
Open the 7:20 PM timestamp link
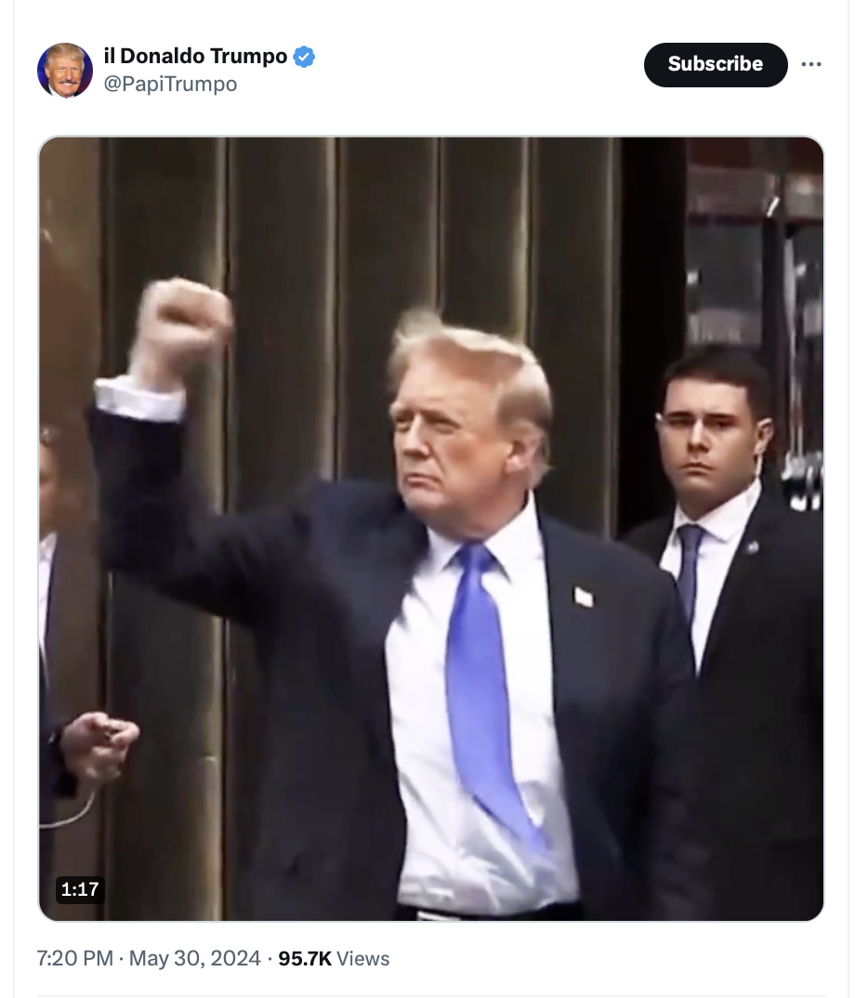coord(75,958)
